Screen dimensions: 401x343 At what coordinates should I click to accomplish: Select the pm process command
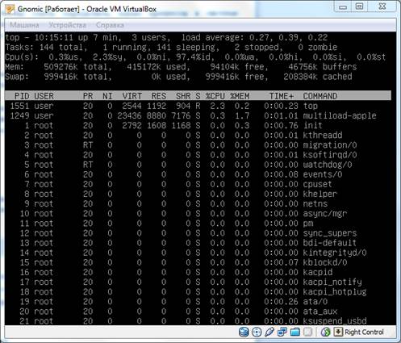pos(308,224)
